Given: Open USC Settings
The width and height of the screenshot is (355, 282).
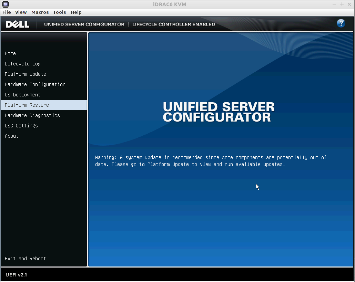Looking at the screenshot, I should [21, 126].
